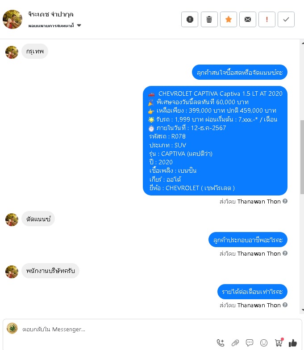Click customer name in conversation header
This screenshot has width=304, height=350.
pyautogui.click(x=51, y=15)
